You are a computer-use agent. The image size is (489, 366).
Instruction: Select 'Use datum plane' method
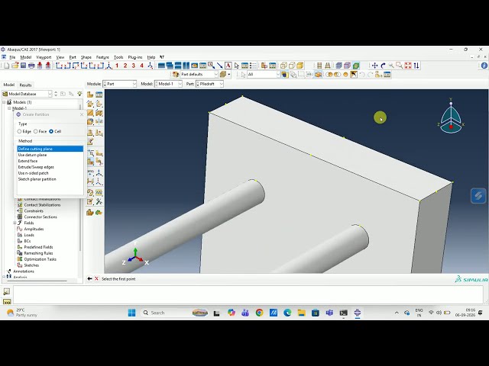click(x=50, y=155)
